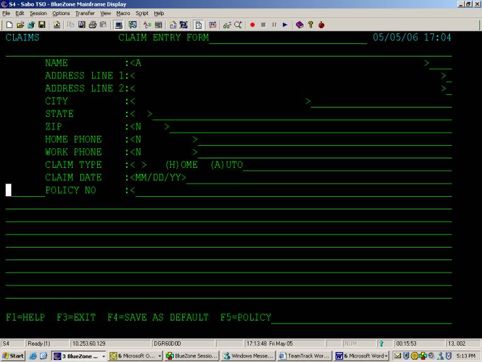
Task: Click the HOME PHONE entry field
Action: pos(164,140)
